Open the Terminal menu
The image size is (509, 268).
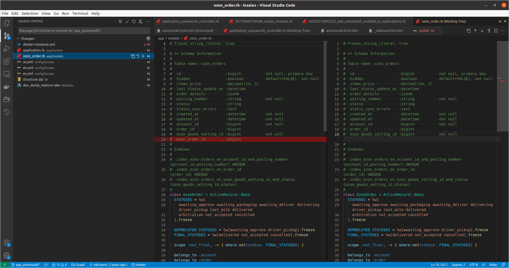pyautogui.click(x=79, y=13)
